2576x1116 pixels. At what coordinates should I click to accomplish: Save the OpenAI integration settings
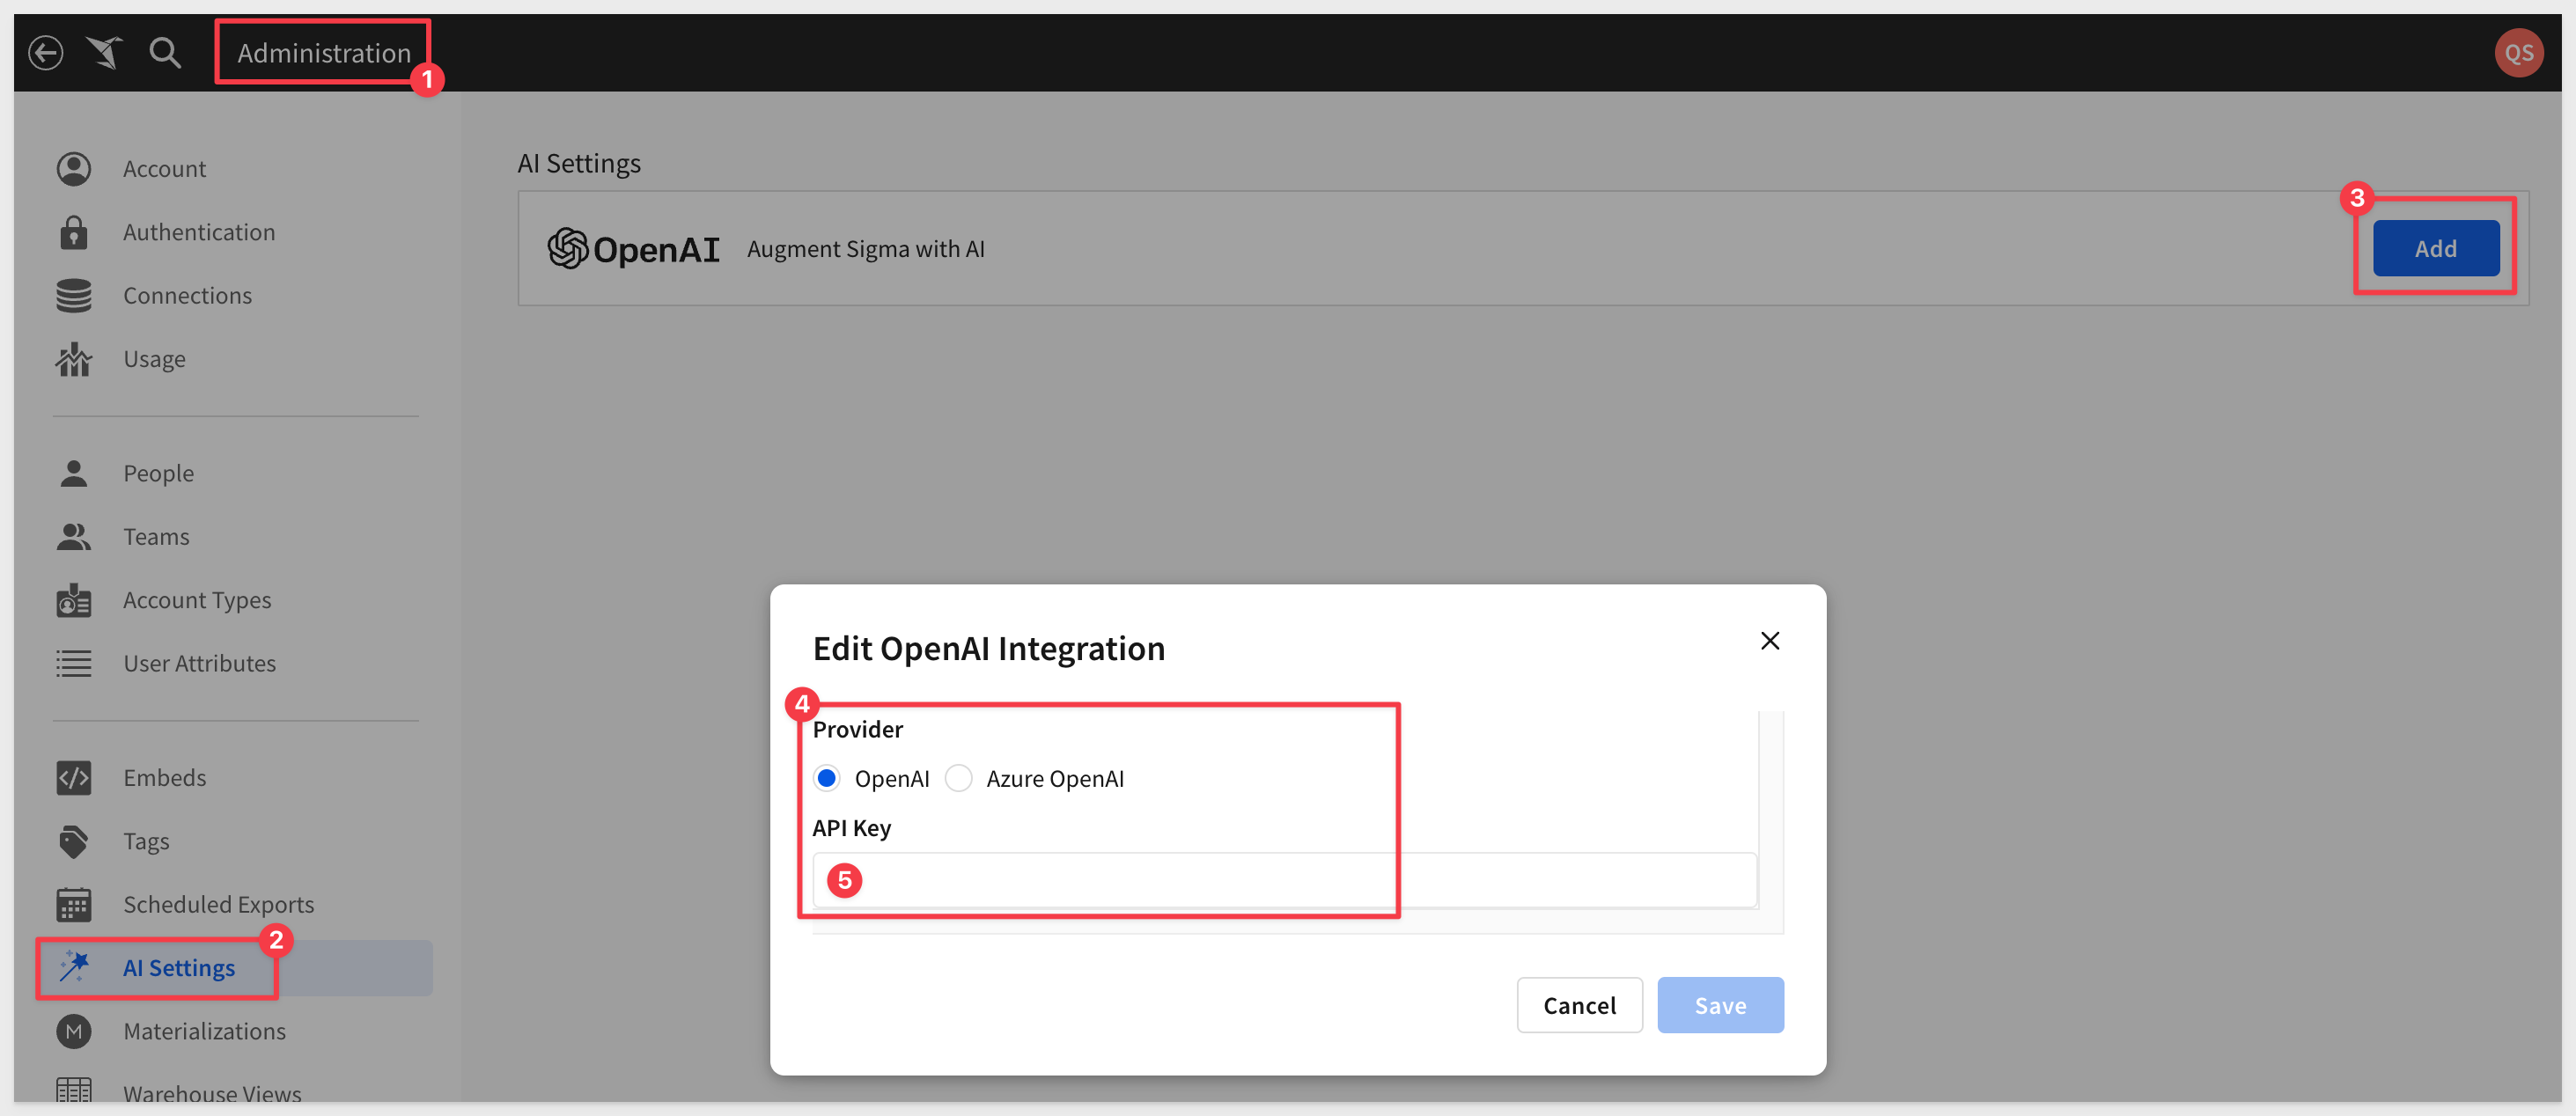tap(1720, 1004)
